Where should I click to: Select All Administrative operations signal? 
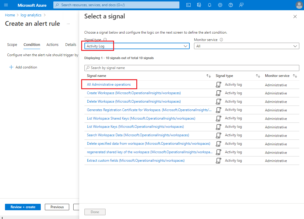point(109,85)
